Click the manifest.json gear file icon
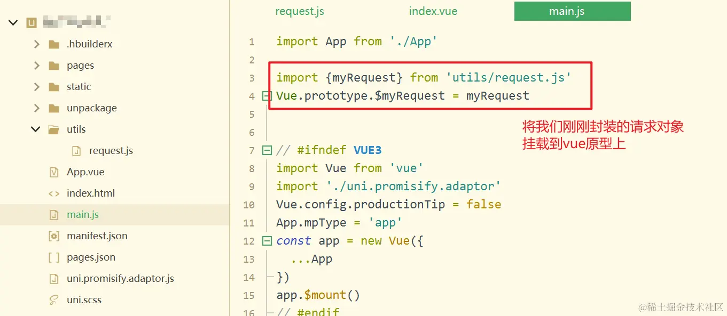The image size is (727, 316). click(53, 236)
